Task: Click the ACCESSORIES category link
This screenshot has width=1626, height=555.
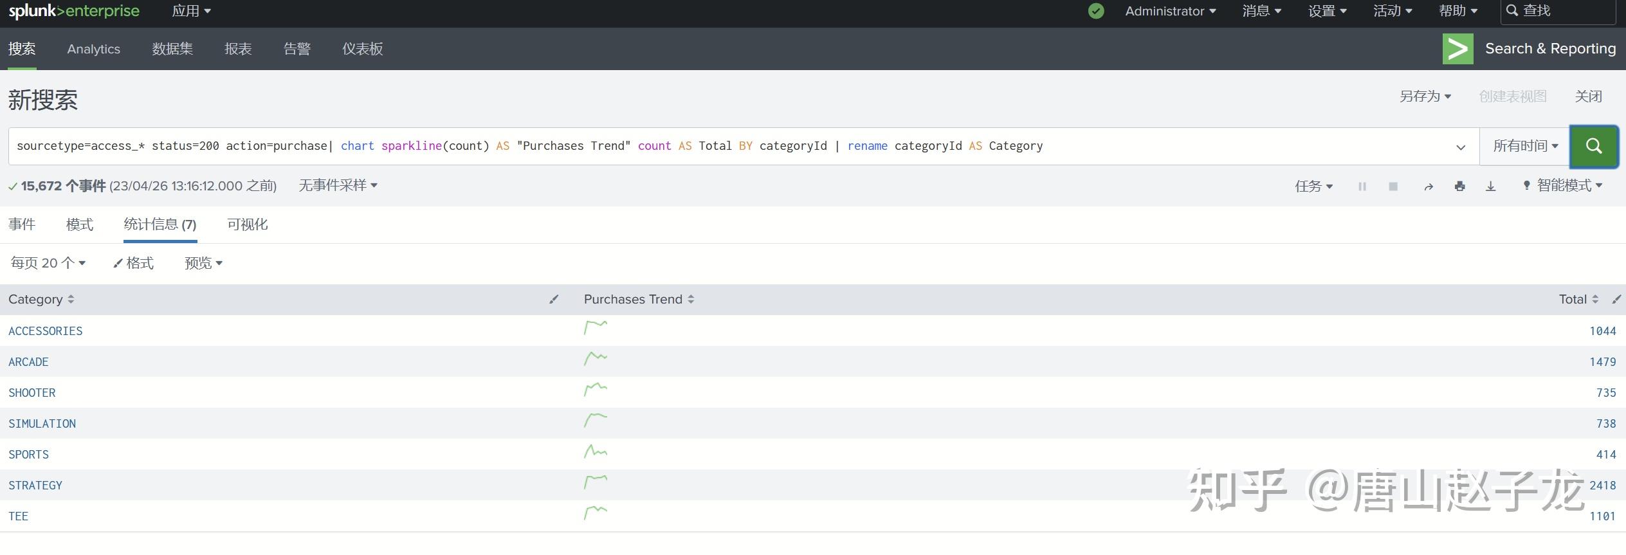Action: pyautogui.click(x=46, y=331)
